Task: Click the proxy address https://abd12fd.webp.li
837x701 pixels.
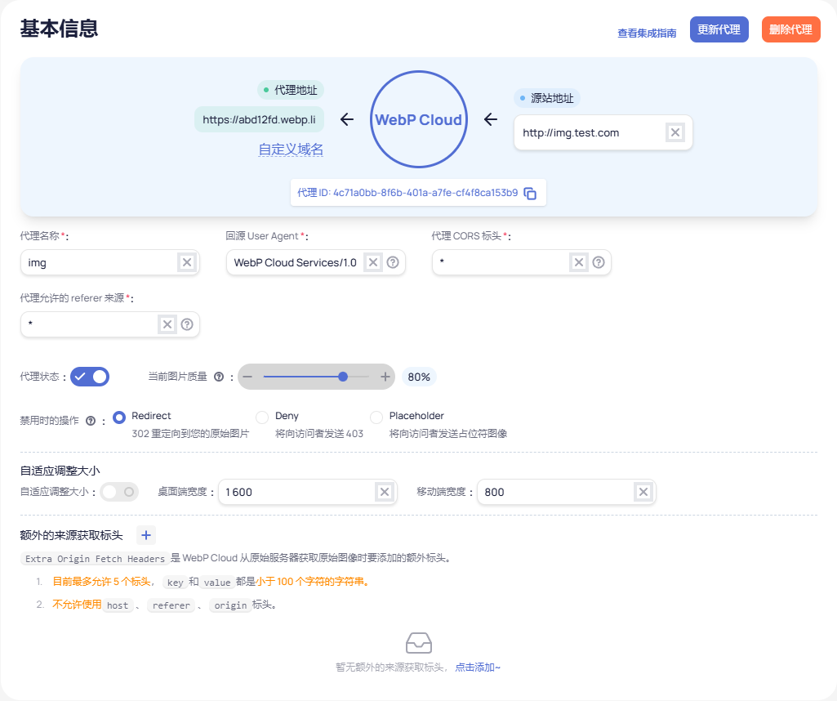Action: click(x=259, y=119)
